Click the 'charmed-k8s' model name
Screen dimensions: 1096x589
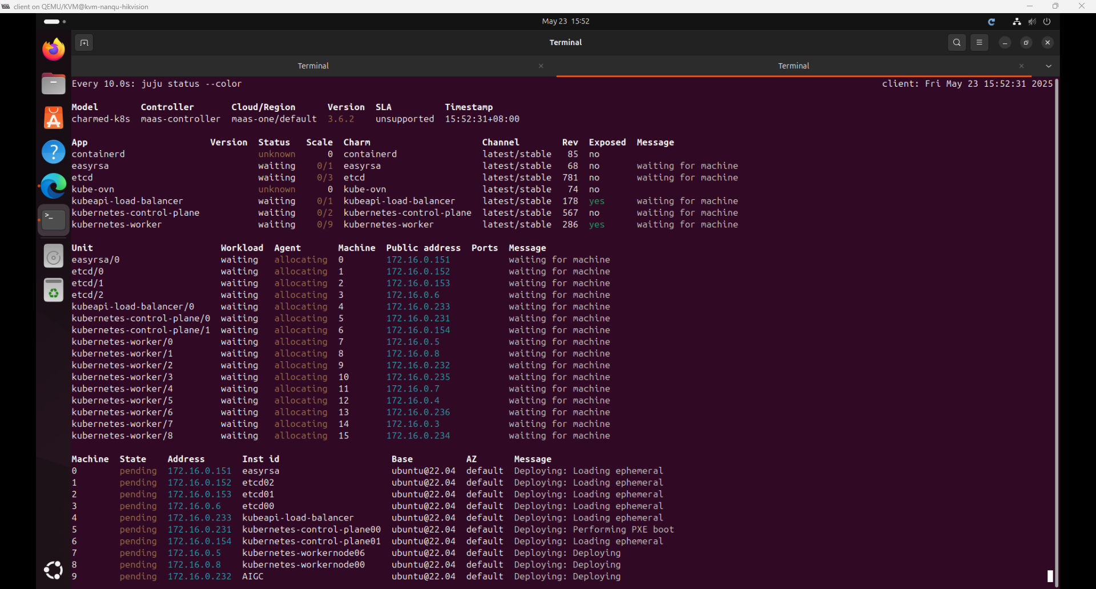click(x=100, y=119)
